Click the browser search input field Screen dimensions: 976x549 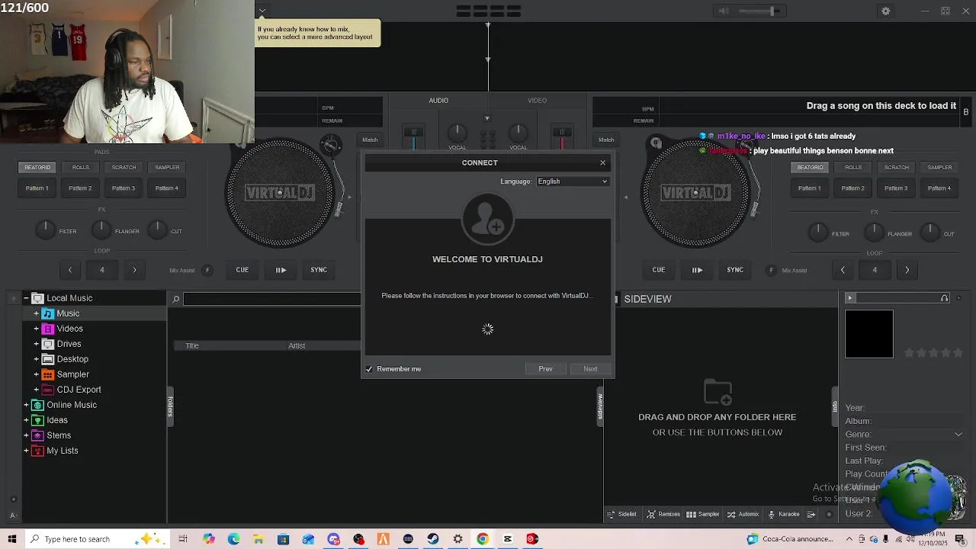(x=271, y=299)
